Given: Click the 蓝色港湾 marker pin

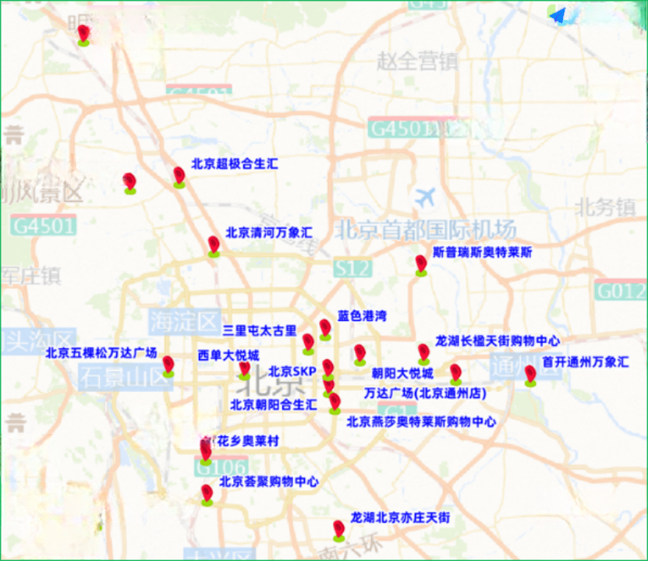Looking at the screenshot, I should point(325,330).
